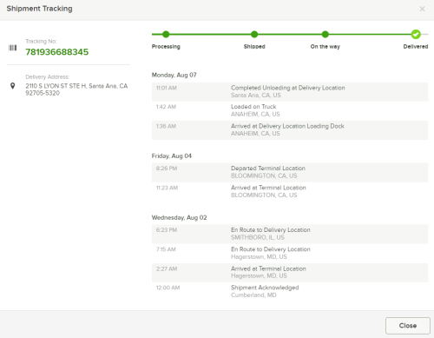This screenshot has height=338, width=434.
Task: Select En Route entry for SMITHBORO, IL
Action: [x=290, y=234]
